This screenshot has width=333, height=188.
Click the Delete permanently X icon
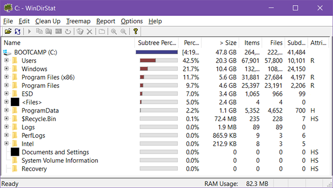tap(89, 32)
